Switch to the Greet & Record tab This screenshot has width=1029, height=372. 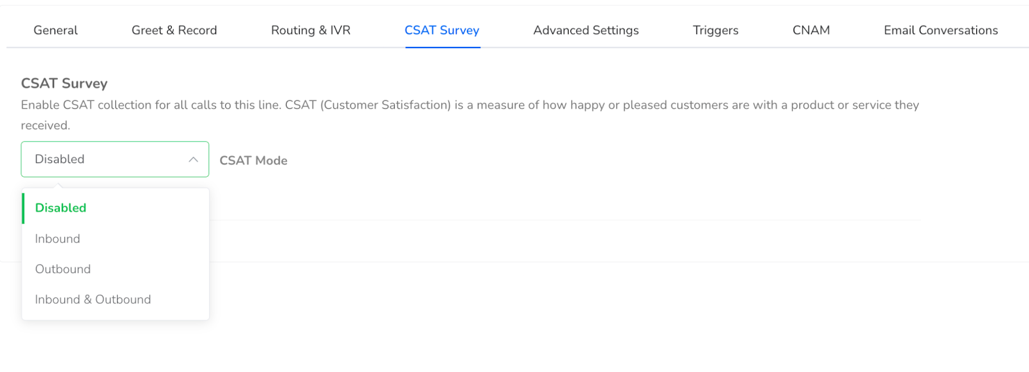[174, 30]
